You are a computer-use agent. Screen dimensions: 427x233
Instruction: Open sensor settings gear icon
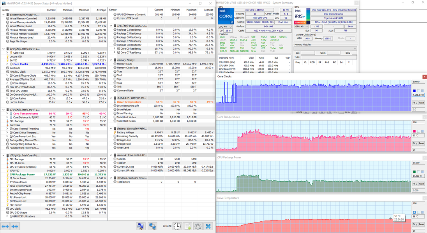click(x=198, y=226)
